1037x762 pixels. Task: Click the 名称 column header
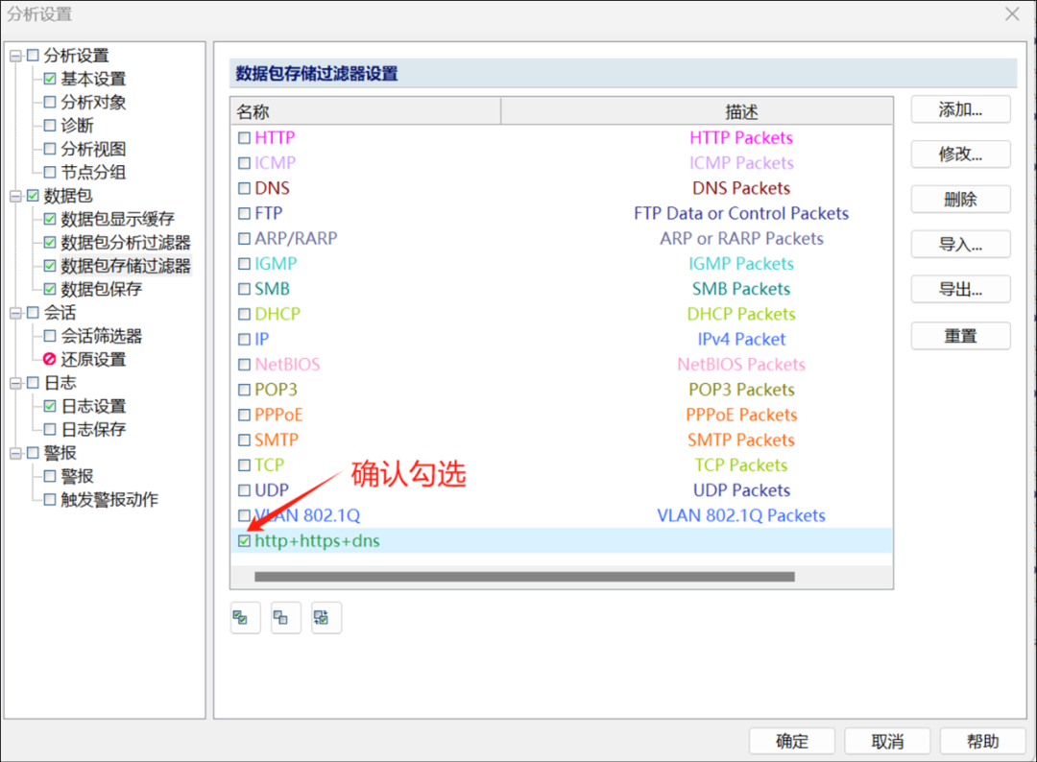(x=365, y=110)
